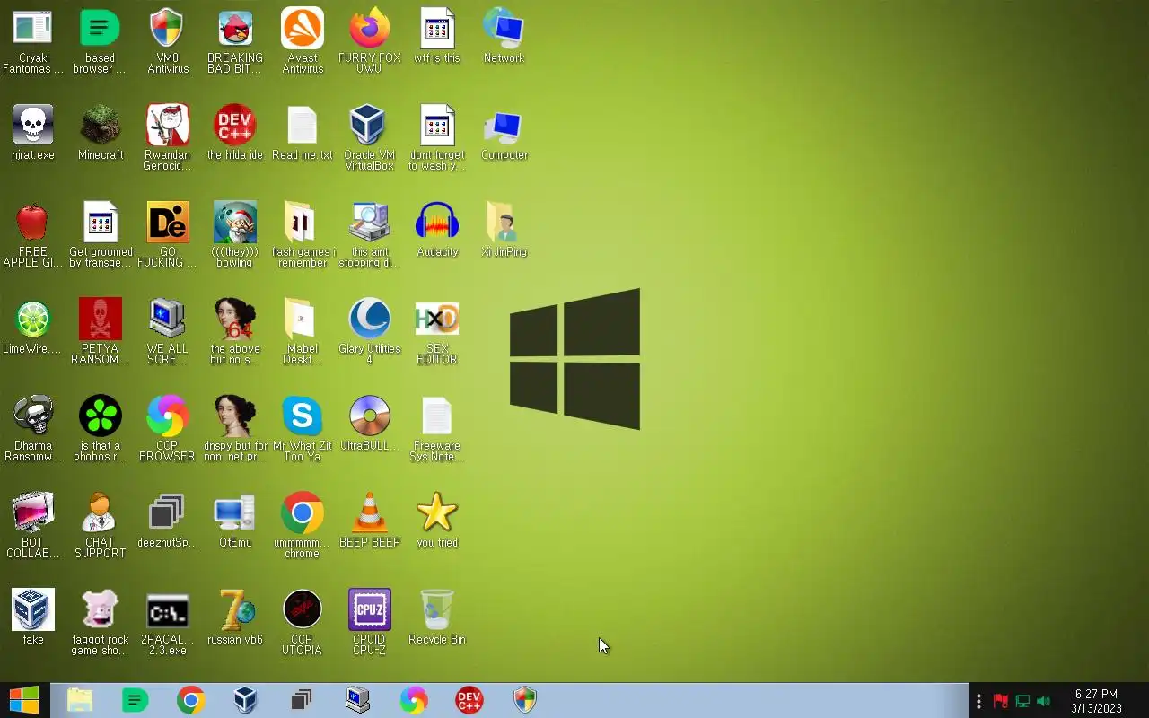Open the Computer desktop icon
Screen dimensions: 1149x718
[x=504, y=126]
